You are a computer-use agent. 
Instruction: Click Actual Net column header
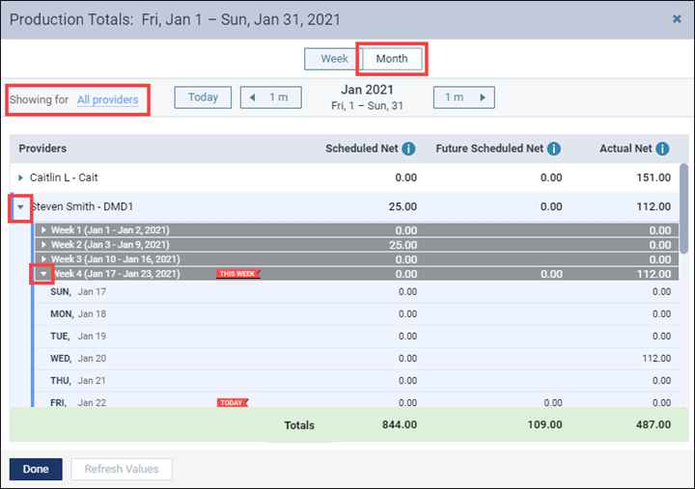pyautogui.click(x=625, y=149)
